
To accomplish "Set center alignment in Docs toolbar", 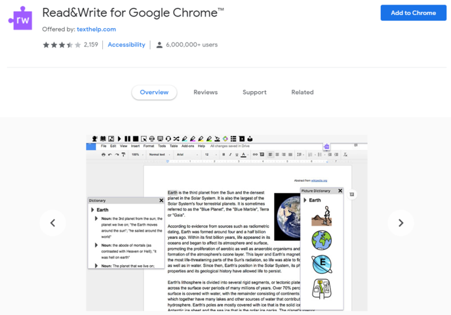I will [277, 155].
